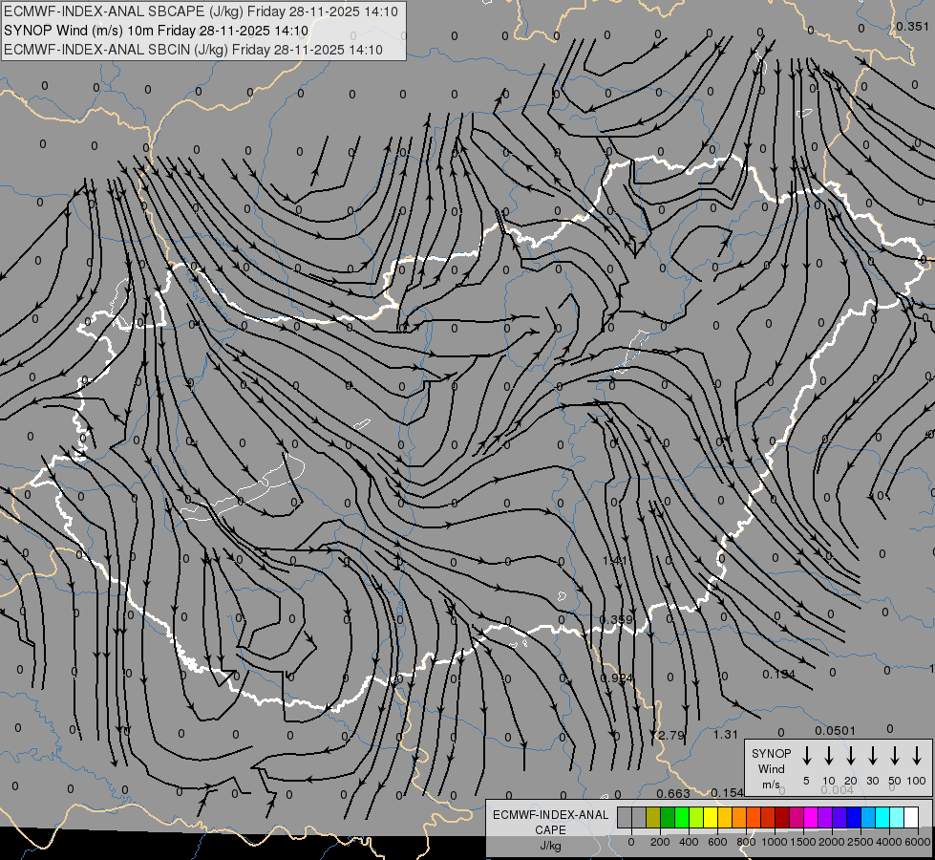Image resolution: width=935 pixels, height=860 pixels.
Task: Click the 2.79 CAPE value on map
Action: pyautogui.click(x=671, y=735)
